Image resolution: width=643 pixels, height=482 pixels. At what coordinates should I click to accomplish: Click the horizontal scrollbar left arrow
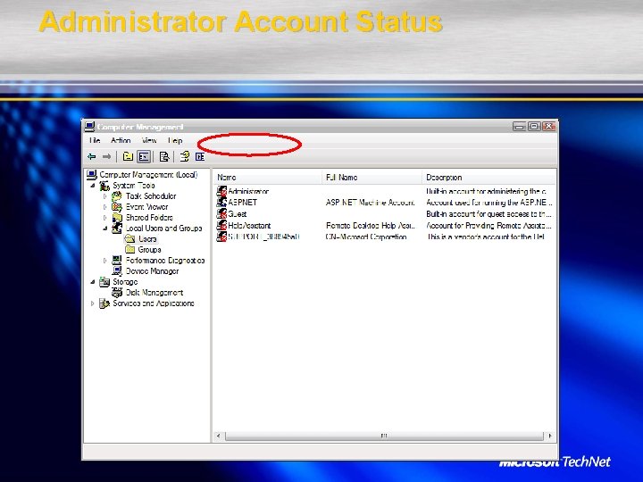pyautogui.click(x=219, y=436)
